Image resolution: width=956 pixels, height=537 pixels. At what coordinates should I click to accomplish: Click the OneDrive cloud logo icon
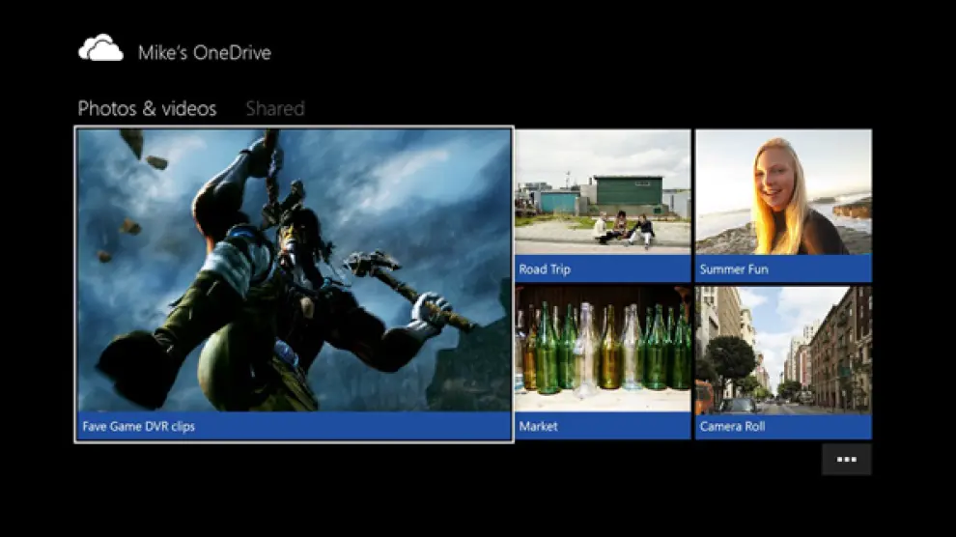pyautogui.click(x=100, y=49)
